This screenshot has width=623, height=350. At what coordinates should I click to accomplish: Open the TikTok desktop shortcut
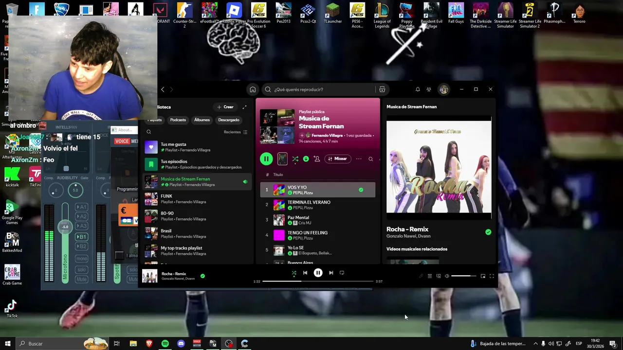click(x=12, y=308)
